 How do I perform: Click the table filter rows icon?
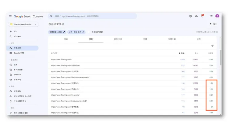(212, 46)
